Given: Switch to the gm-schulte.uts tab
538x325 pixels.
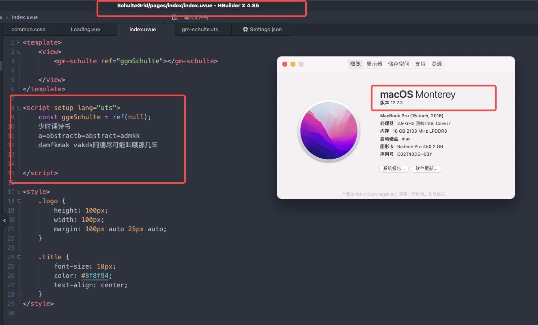Looking at the screenshot, I should (200, 30).
